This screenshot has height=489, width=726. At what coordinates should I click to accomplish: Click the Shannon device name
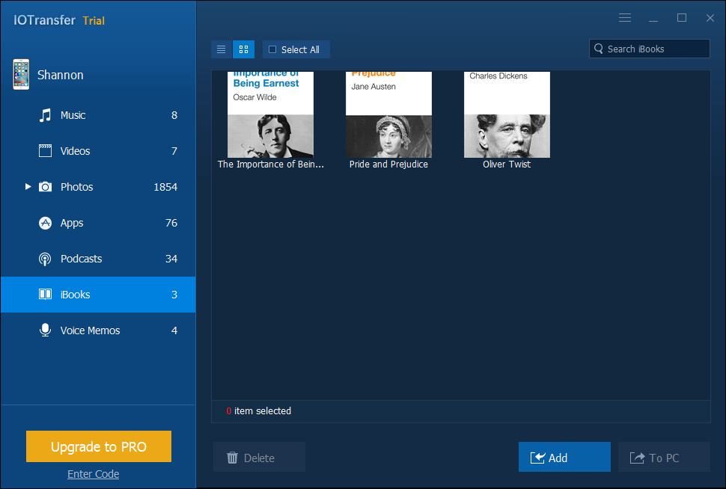pyautogui.click(x=60, y=75)
